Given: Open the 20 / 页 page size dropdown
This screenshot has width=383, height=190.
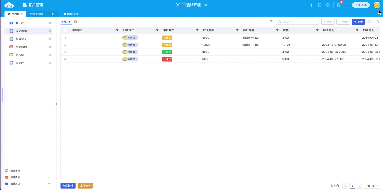Looking at the screenshot, I should pyautogui.click(x=372, y=186).
